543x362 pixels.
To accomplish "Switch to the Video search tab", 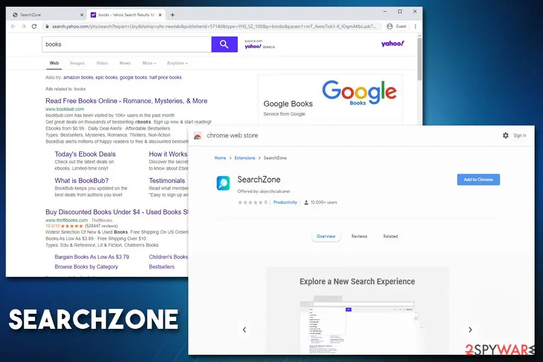I will tap(102, 63).
